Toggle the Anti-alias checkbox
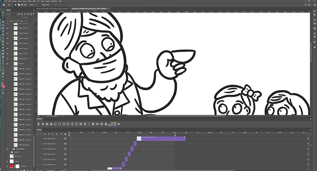The height and width of the screenshot is (171, 317). pyautogui.click(x=43, y=5)
